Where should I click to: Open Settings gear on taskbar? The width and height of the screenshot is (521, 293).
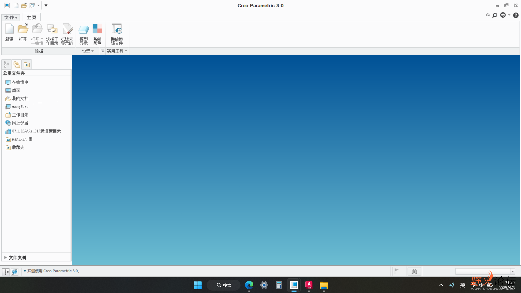click(264, 285)
